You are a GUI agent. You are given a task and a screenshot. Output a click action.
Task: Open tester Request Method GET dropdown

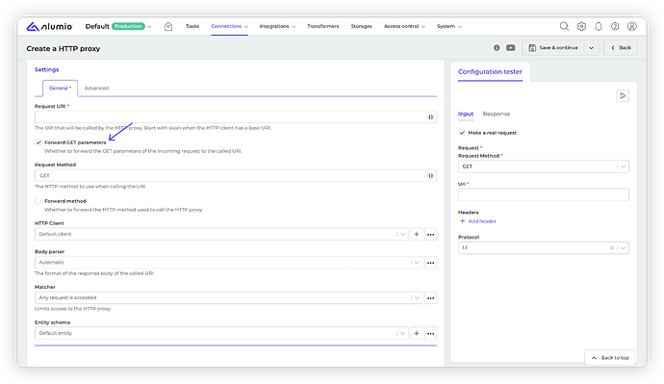544,166
